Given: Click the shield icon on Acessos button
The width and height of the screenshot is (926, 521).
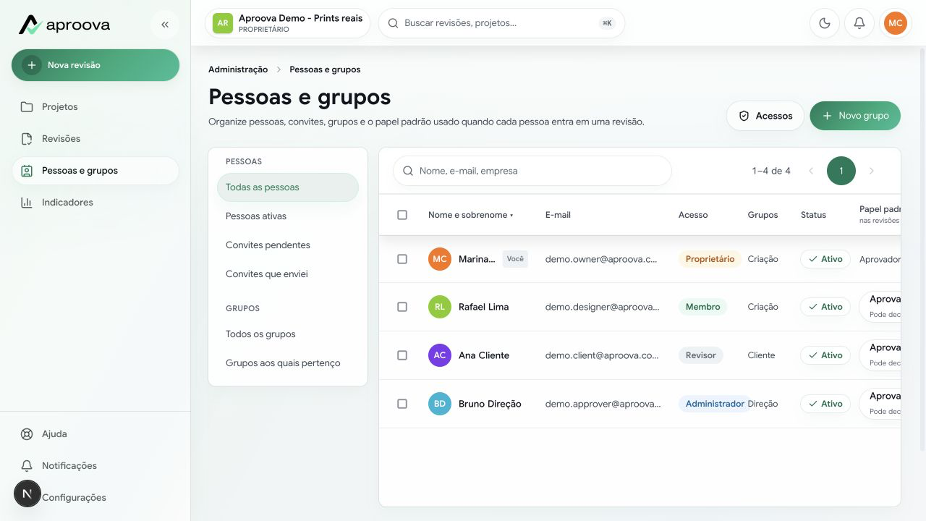Looking at the screenshot, I should 744,116.
